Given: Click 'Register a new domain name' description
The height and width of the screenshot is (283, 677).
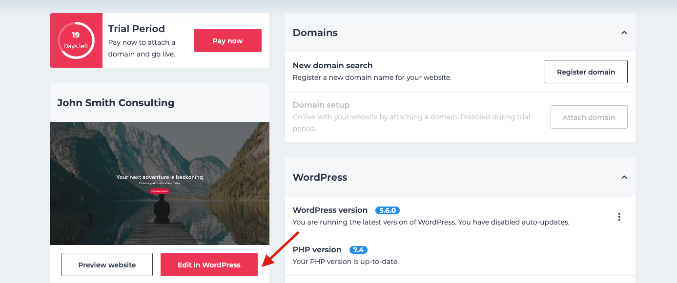Looking at the screenshot, I should point(372,77).
